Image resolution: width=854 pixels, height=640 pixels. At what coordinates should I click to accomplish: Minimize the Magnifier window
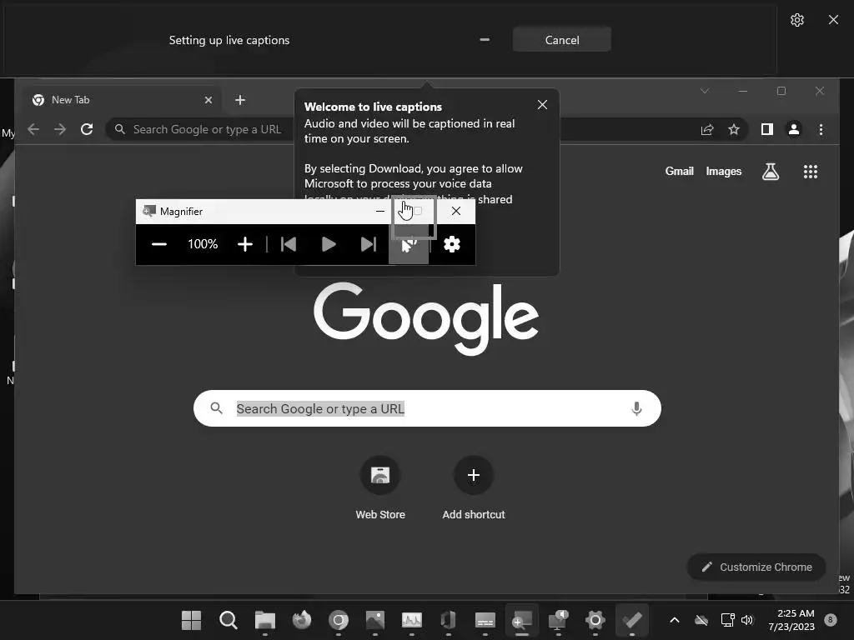click(380, 211)
